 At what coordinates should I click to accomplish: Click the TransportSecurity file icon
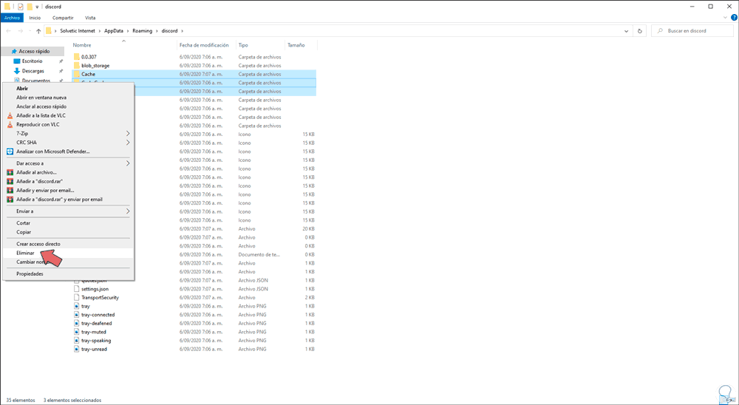point(77,298)
